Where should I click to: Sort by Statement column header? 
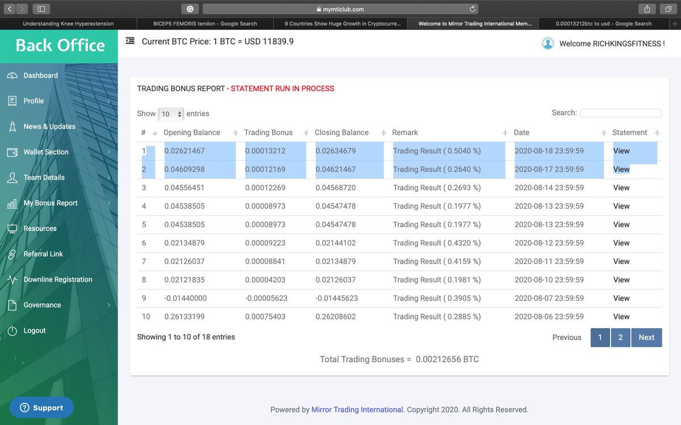[x=634, y=133]
